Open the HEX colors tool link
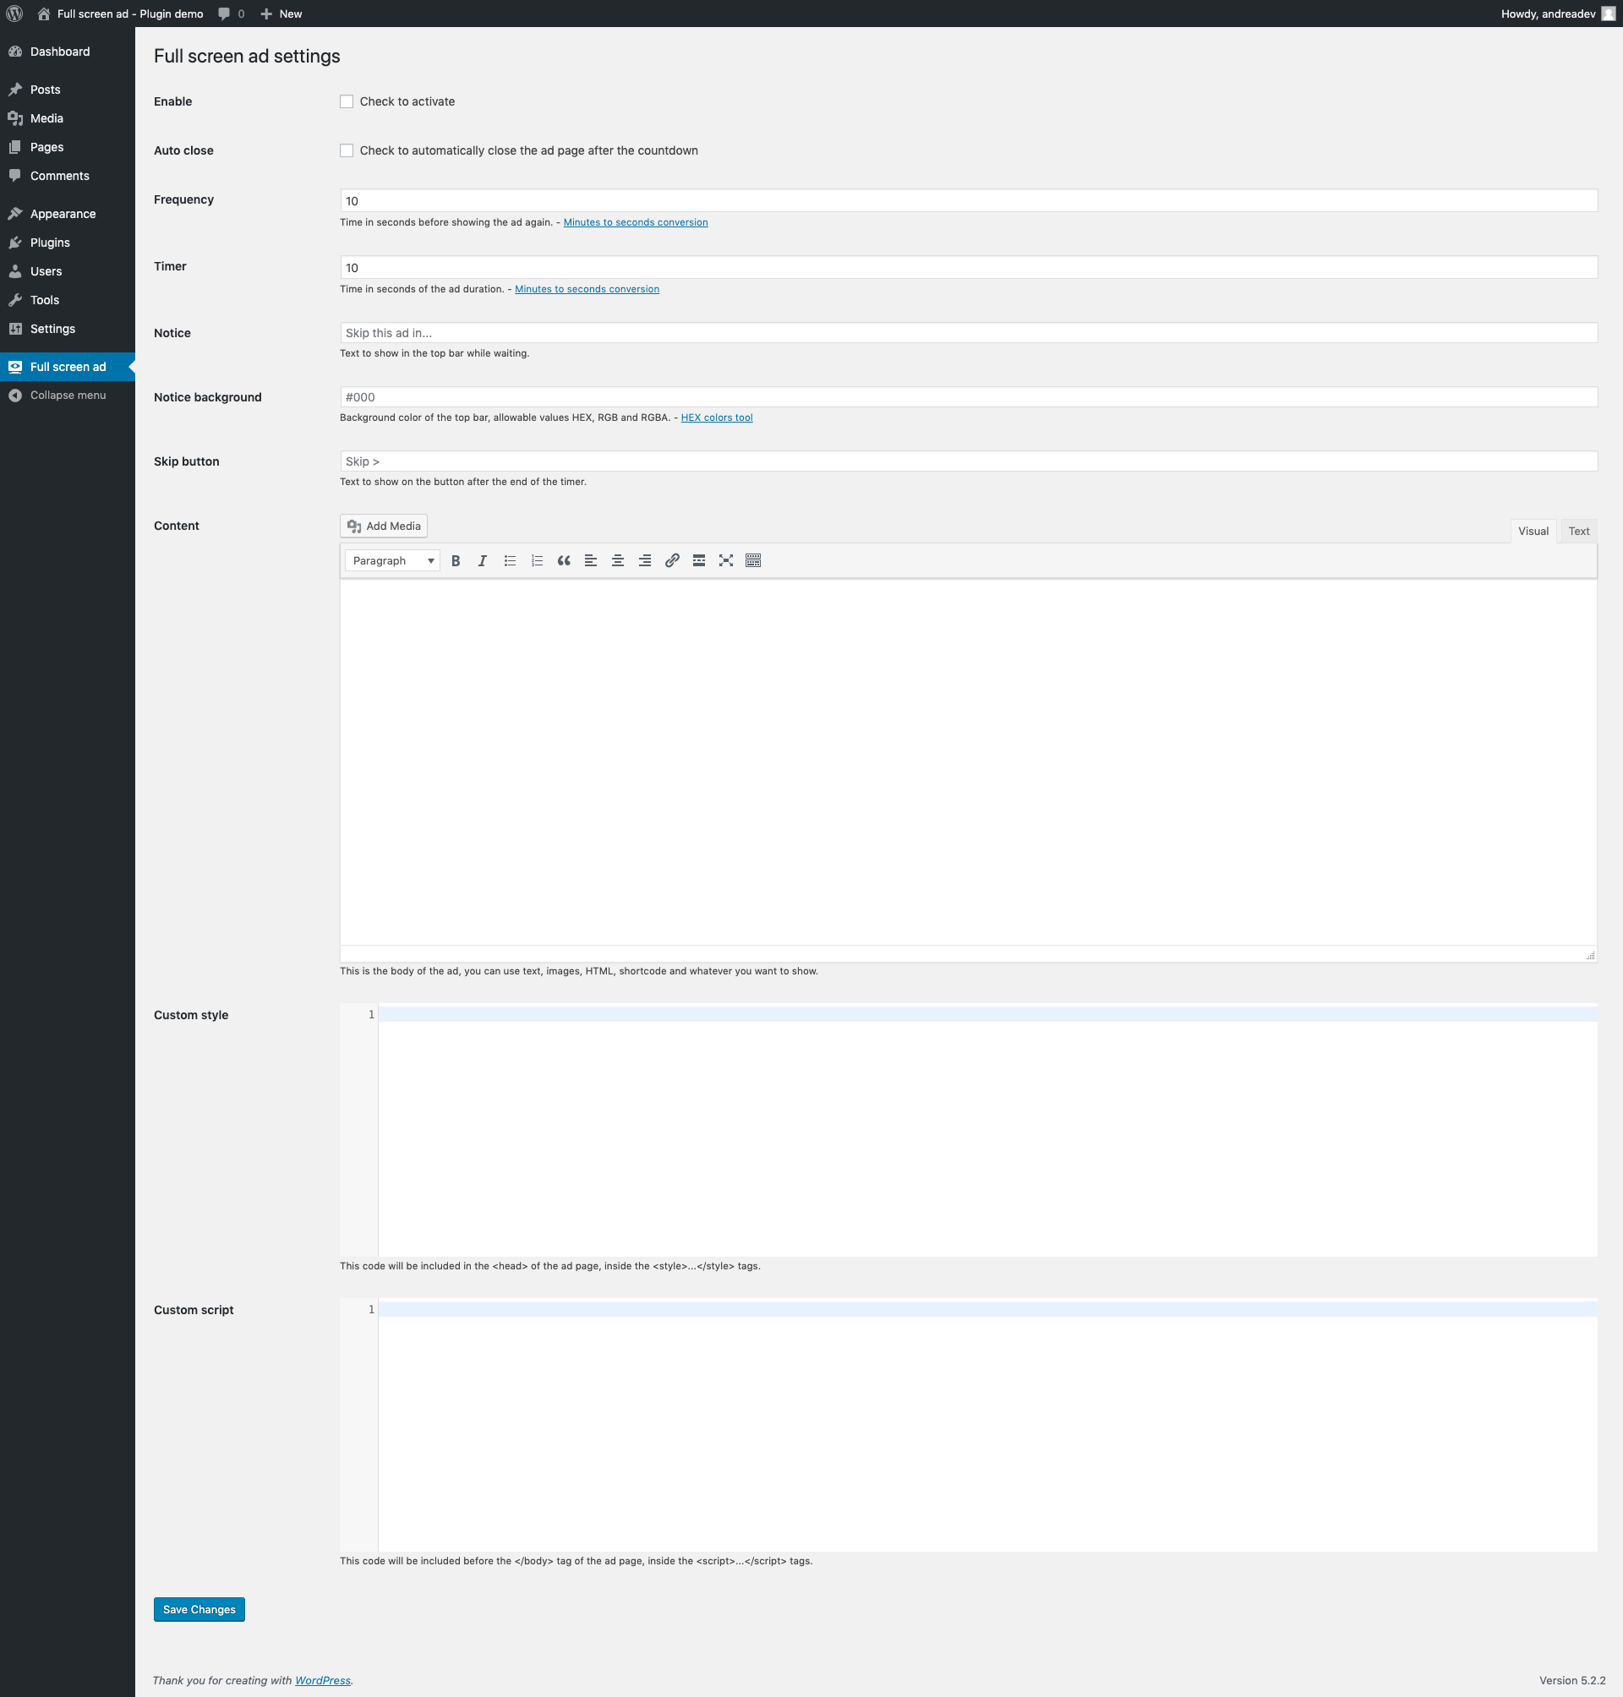Viewport: 1623px width, 1697px height. tap(716, 417)
